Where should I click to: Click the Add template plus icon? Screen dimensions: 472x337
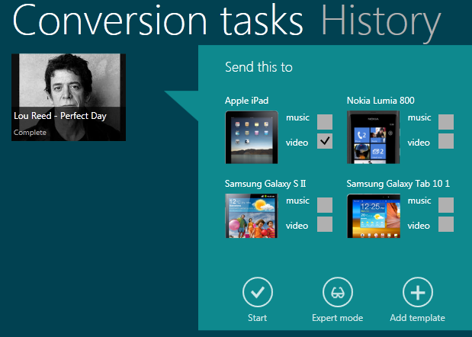[418, 293]
